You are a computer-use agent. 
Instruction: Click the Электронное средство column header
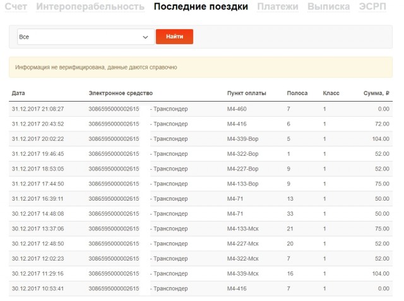(121, 93)
